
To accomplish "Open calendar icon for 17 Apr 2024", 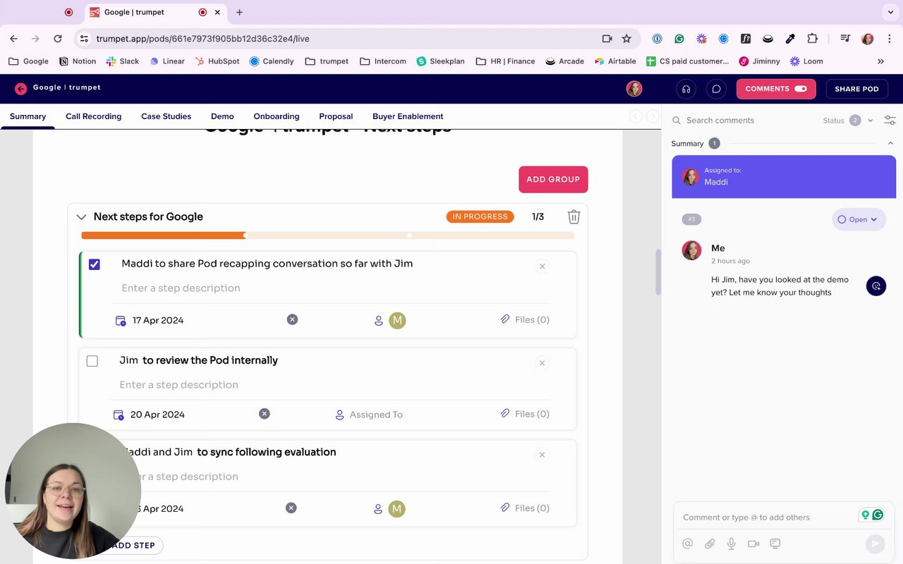I will pos(120,321).
